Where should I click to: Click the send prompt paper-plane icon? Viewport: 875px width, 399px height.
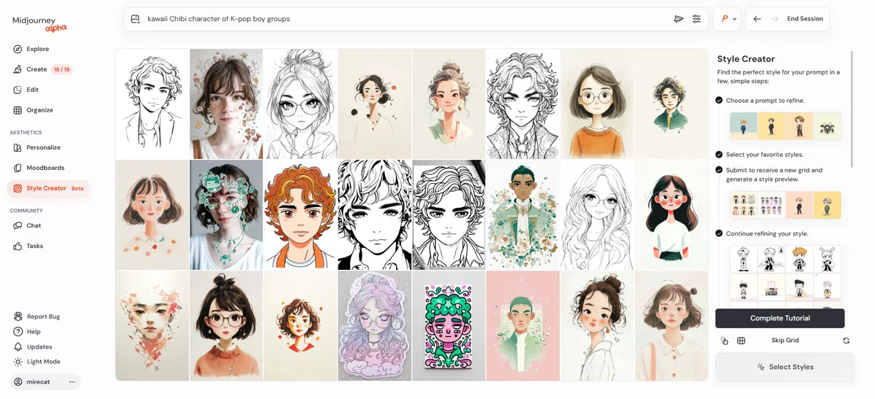pos(679,19)
